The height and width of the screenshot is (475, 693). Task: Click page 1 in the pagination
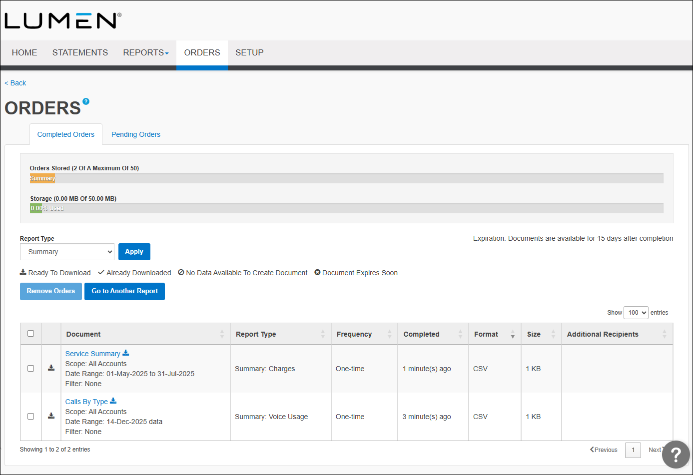633,450
